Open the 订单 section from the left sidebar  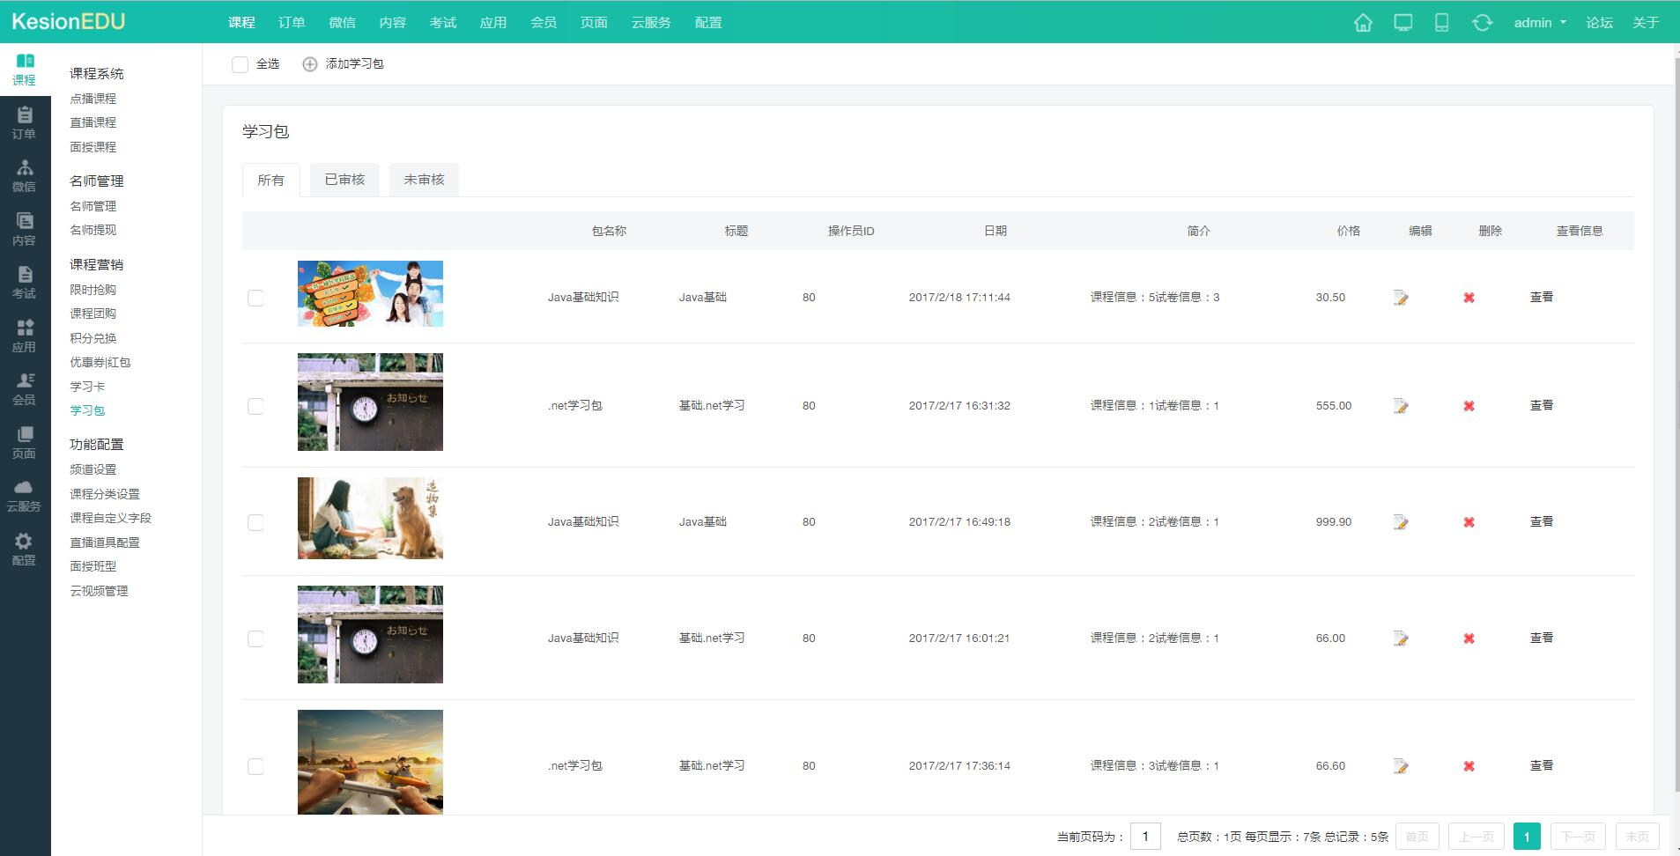click(x=25, y=122)
